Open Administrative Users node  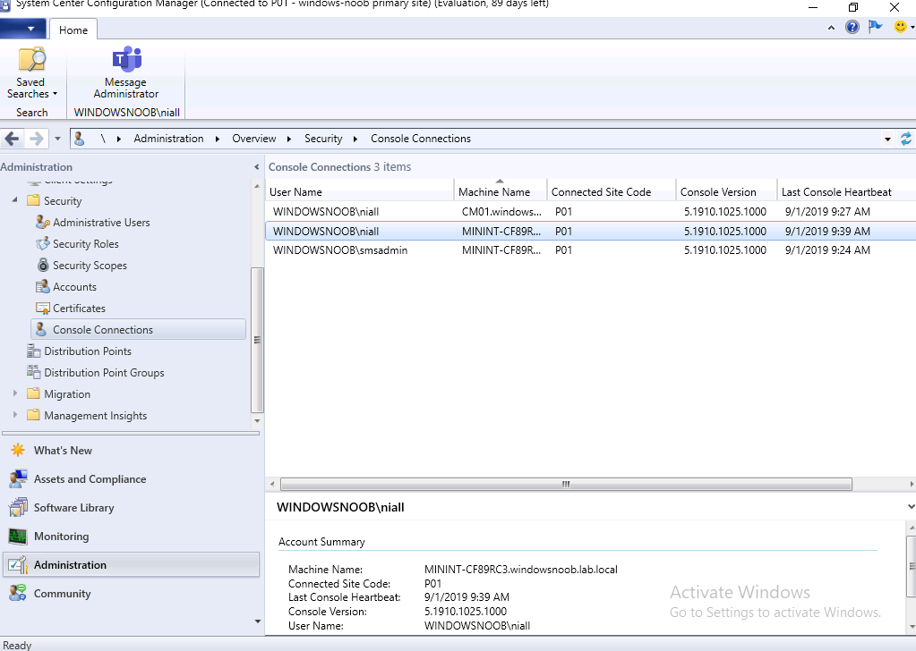coord(101,223)
